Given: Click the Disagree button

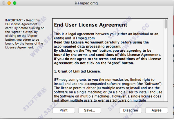Looking at the screenshot, I should pos(130,110).
